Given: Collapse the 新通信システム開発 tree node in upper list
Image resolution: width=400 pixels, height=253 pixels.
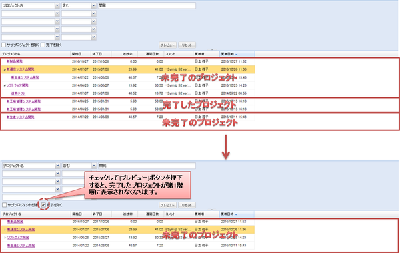Looking at the screenshot, I should (x=5, y=69).
